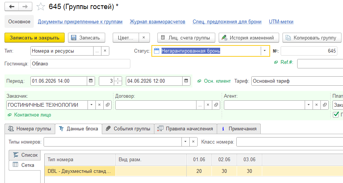343x183 pixels.
Task: Click period start date field
Action: (59, 81)
